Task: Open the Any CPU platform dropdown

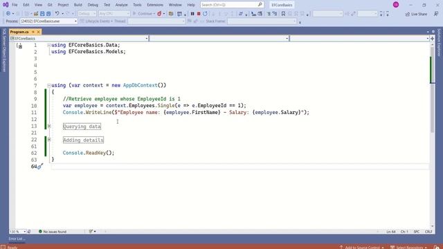Action: [114, 14]
